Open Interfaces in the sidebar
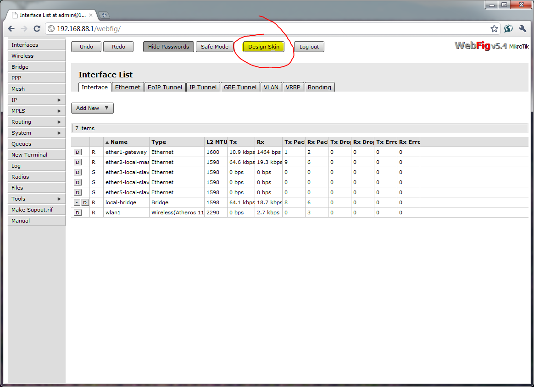 [x=36, y=45]
